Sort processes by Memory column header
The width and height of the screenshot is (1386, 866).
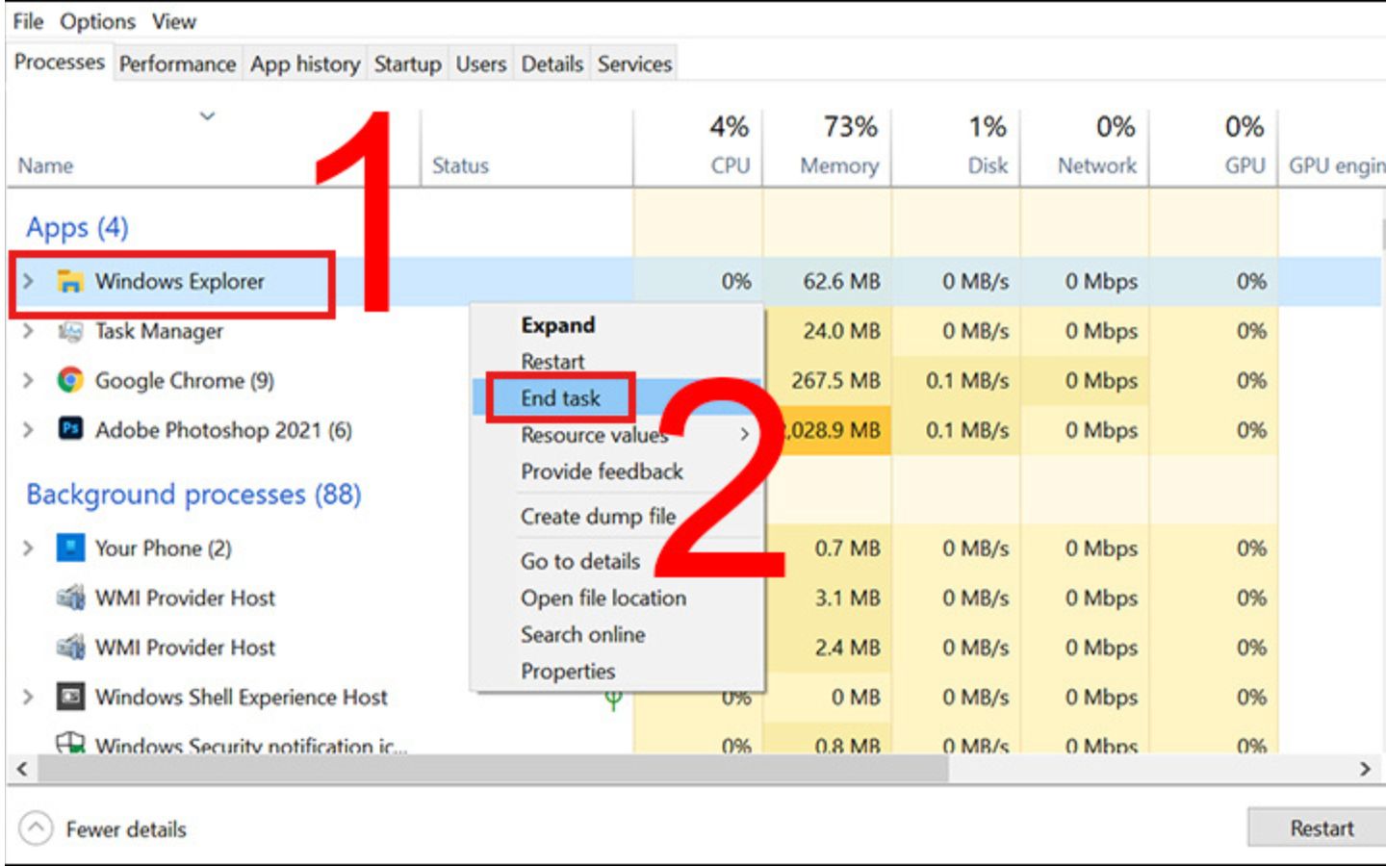tap(838, 166)
